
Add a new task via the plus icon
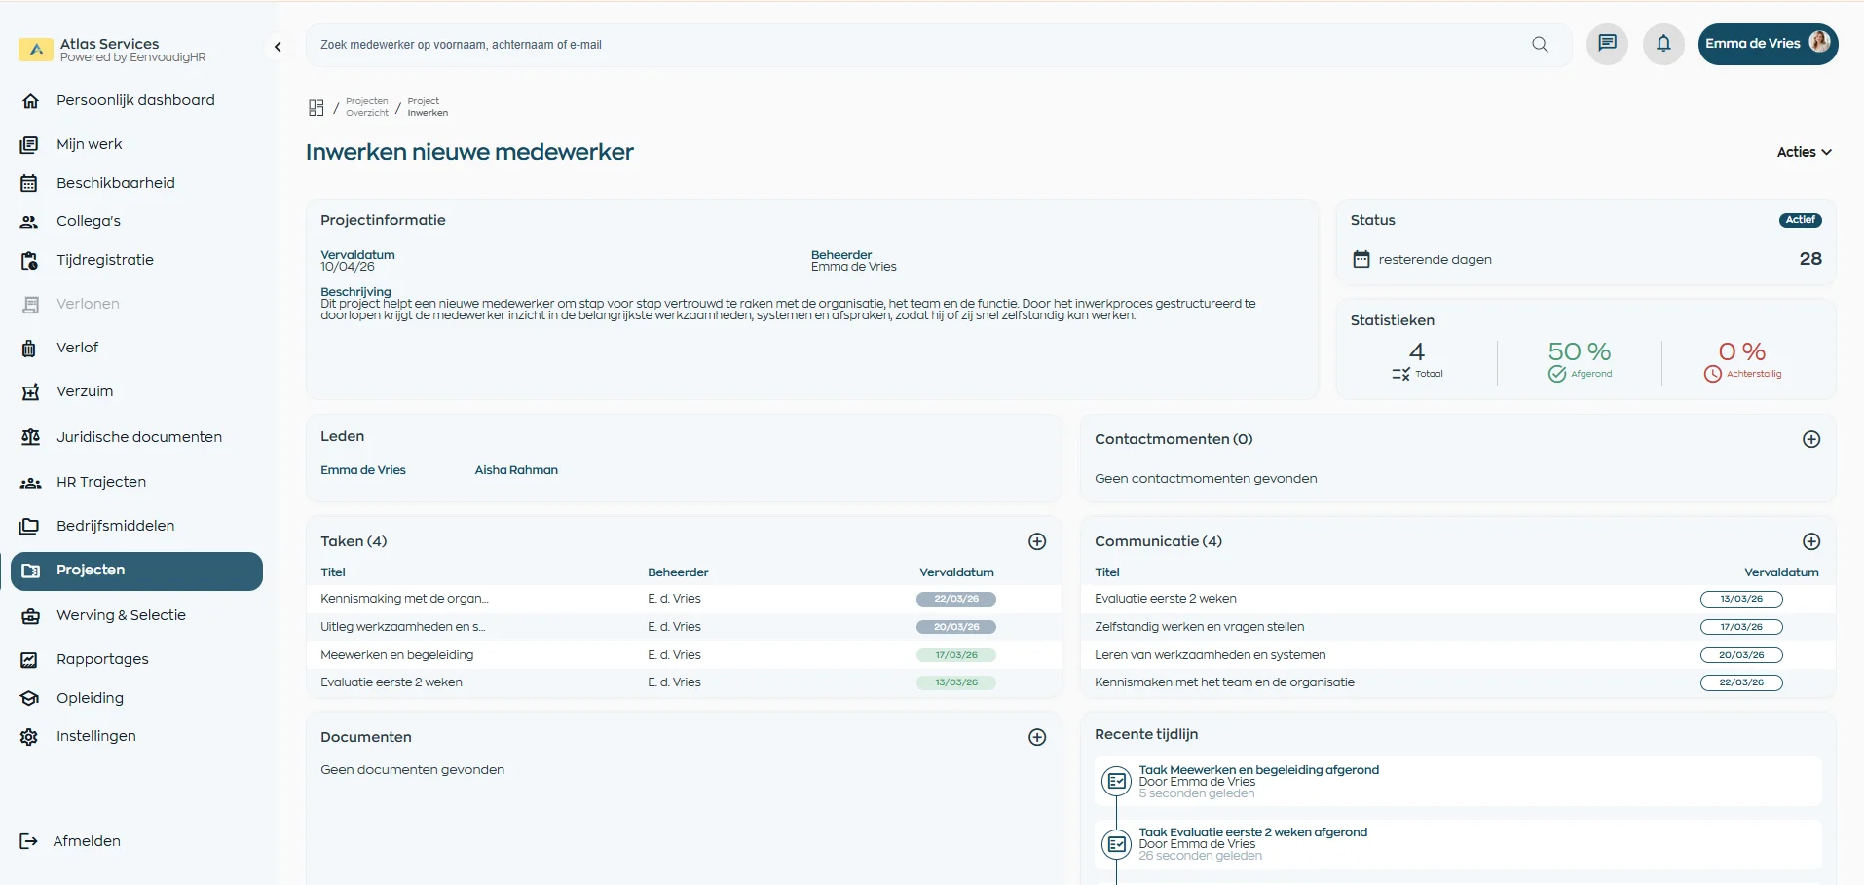click(1036, 542)
